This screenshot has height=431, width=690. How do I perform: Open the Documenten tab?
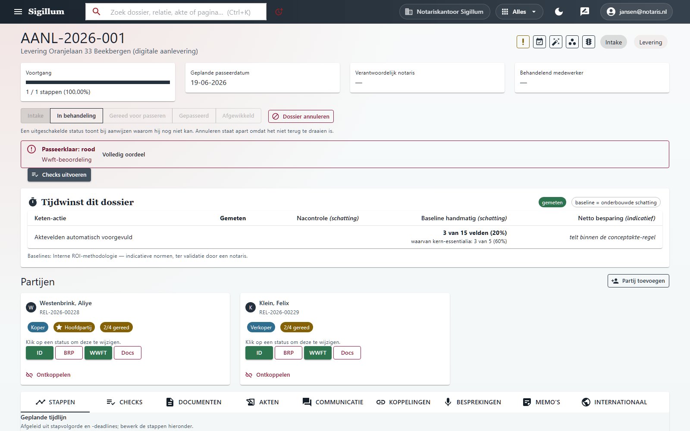coord(194,402)
